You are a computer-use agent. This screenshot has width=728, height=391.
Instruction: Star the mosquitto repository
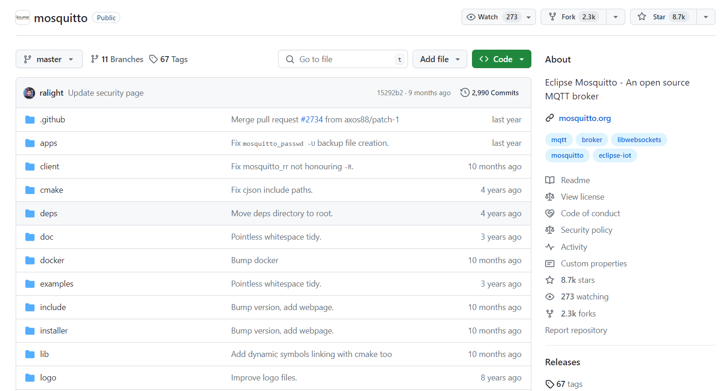663,17
